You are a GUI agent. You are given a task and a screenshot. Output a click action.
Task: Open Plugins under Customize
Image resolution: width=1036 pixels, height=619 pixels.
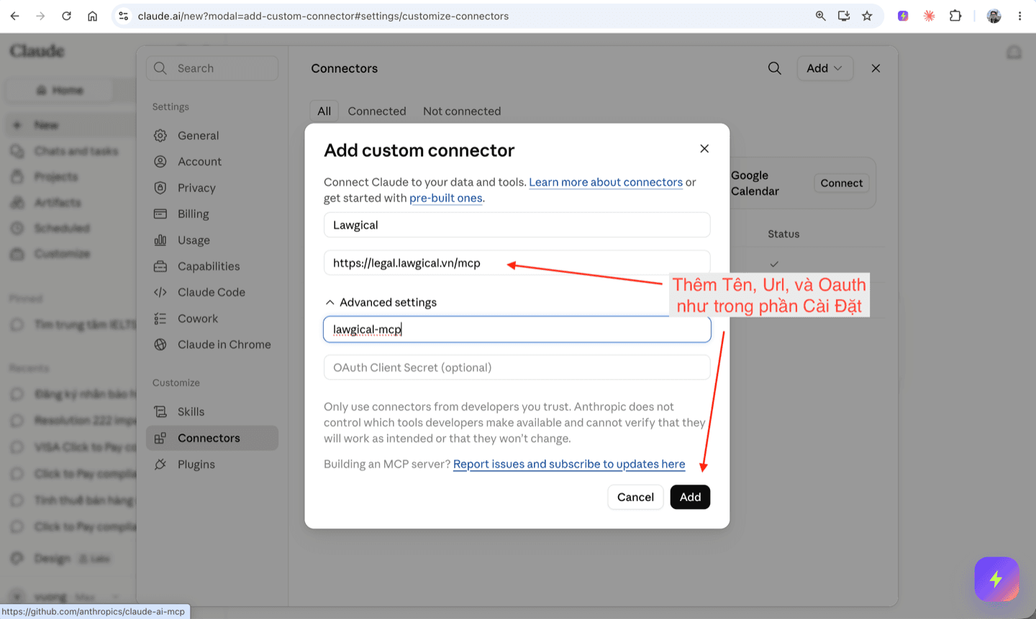click(x=212, y=464)
